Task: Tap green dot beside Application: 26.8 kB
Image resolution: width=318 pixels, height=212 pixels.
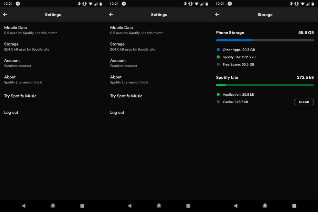Action: pyautogui.click(x=218, y=94)
